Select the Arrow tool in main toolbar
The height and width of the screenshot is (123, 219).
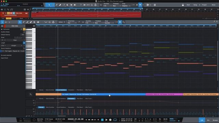(x=49, y=5)
